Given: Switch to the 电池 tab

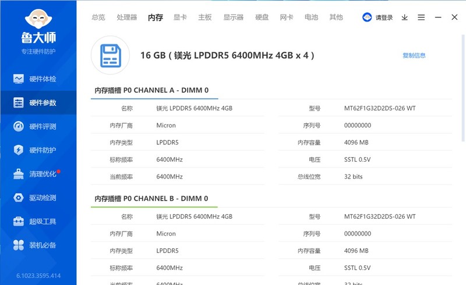Looking at the screenshot, I should tap(311, 17).
